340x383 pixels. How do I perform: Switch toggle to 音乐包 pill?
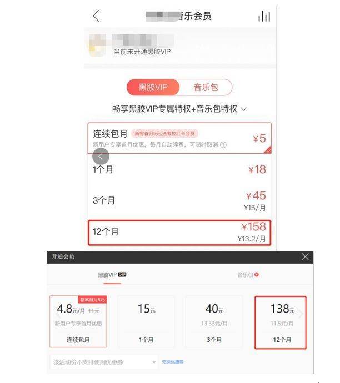tap(206, 87)
